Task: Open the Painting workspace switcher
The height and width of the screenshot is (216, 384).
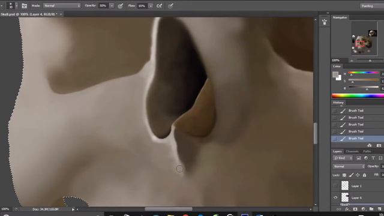Action: pyautogui.click(x=371, y=5)
